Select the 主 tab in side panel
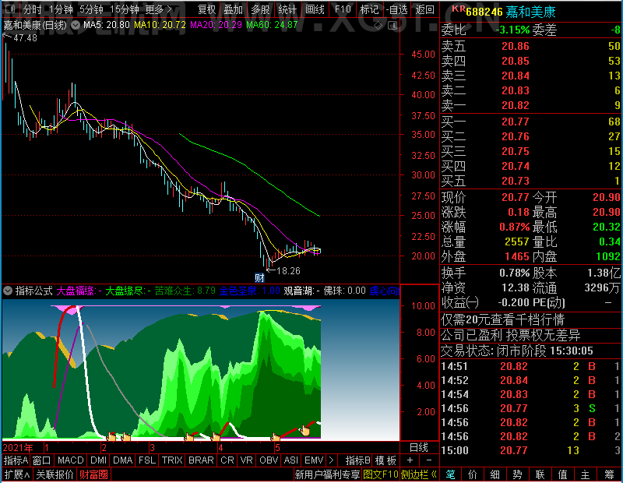The image size is (623, 483). click(x=586, y=474)
